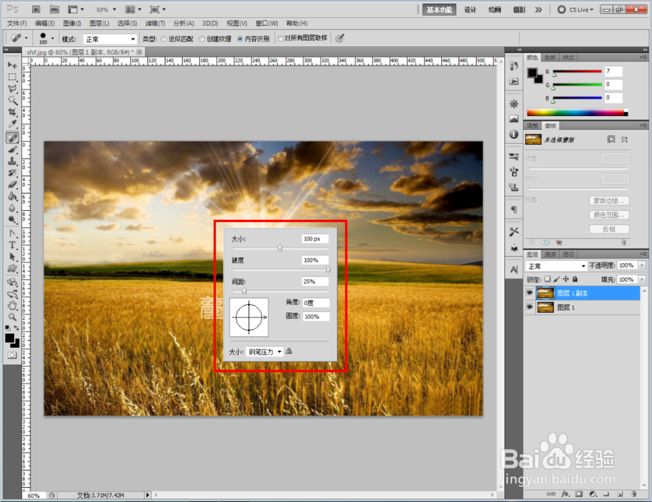This screenshot has width=652, height=502.
Task: Select the Paint Bucket tool
Action: pos(12,196)
